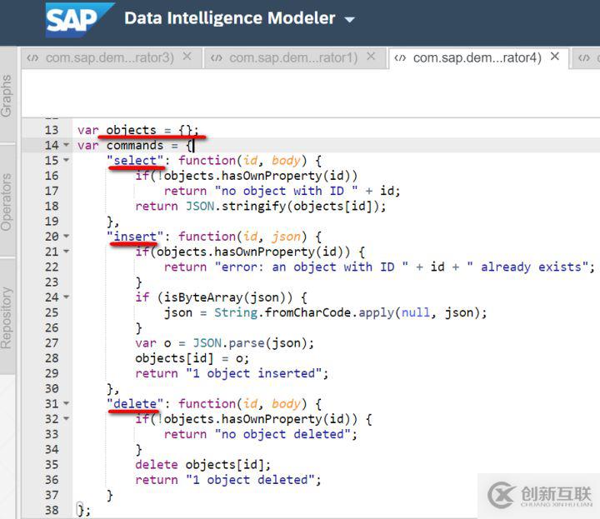Click line number 27 in the gutter

(x=51, y=343)
